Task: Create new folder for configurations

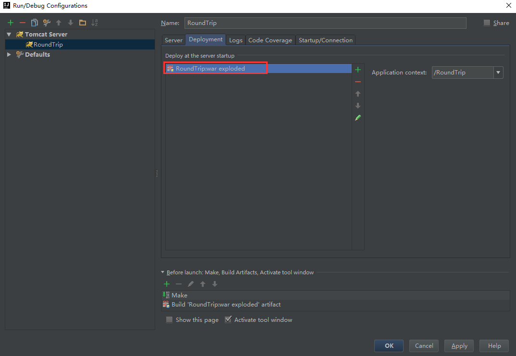Action: (x=83, y=23)
